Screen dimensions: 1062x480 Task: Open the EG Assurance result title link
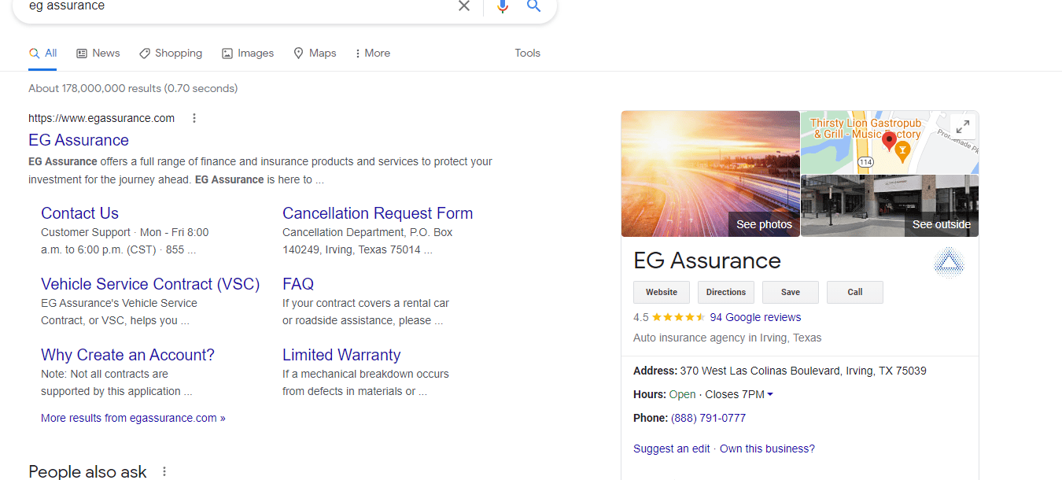(79, 140)
